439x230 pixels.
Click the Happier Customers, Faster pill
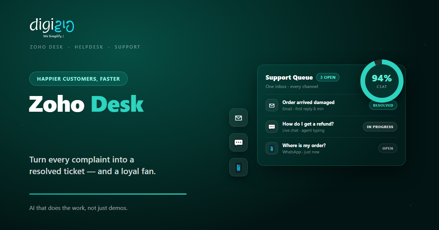coord(78,79)
